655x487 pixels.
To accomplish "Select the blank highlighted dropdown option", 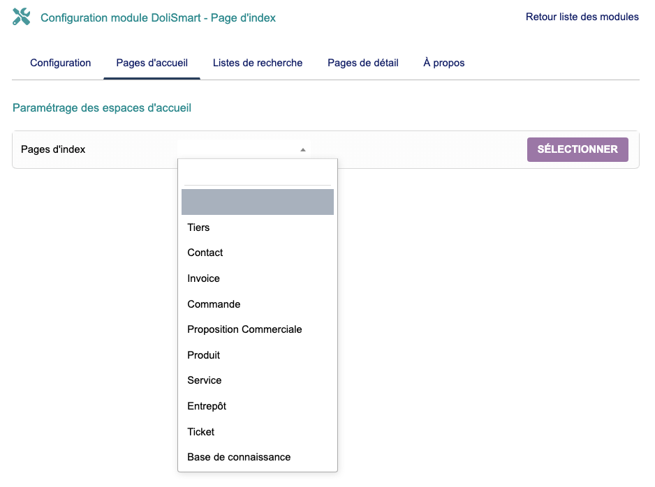I will click(257, 202).
